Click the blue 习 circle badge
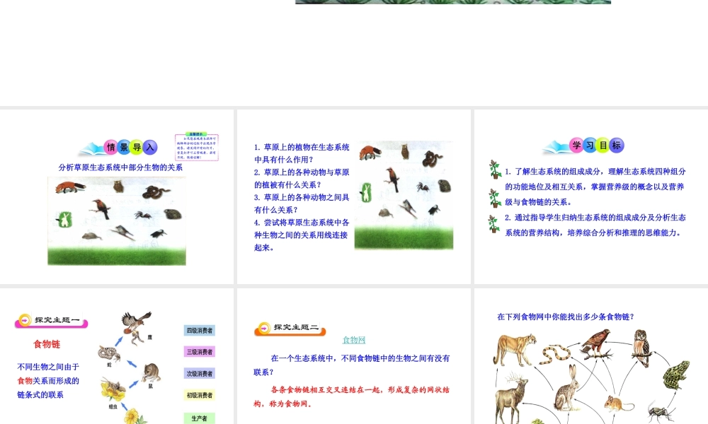 coord(590,145)
